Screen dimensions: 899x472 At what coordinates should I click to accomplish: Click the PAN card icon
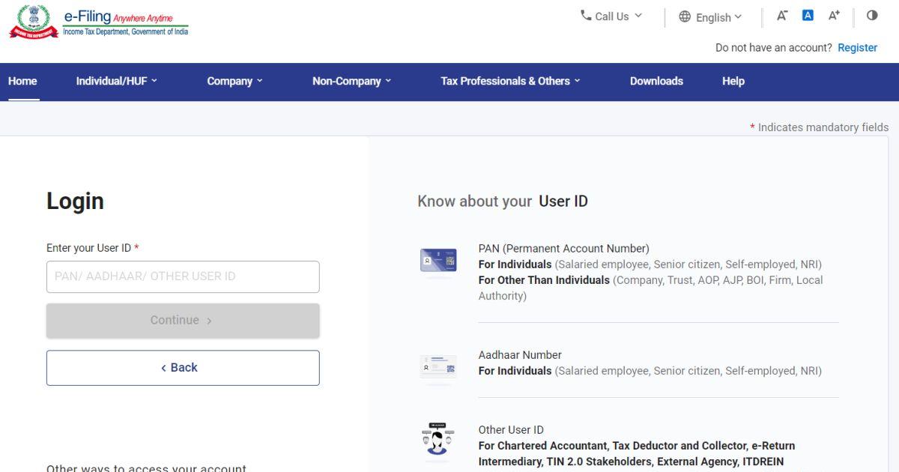point(438,261)
